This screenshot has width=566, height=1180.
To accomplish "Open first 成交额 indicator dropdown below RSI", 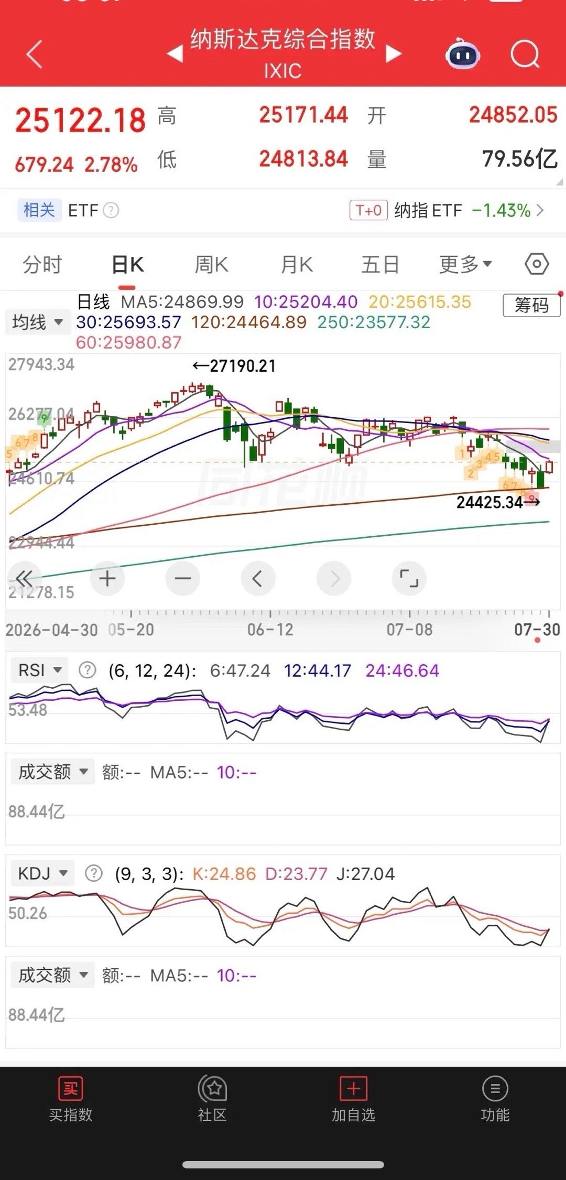I will coord(52,772).
